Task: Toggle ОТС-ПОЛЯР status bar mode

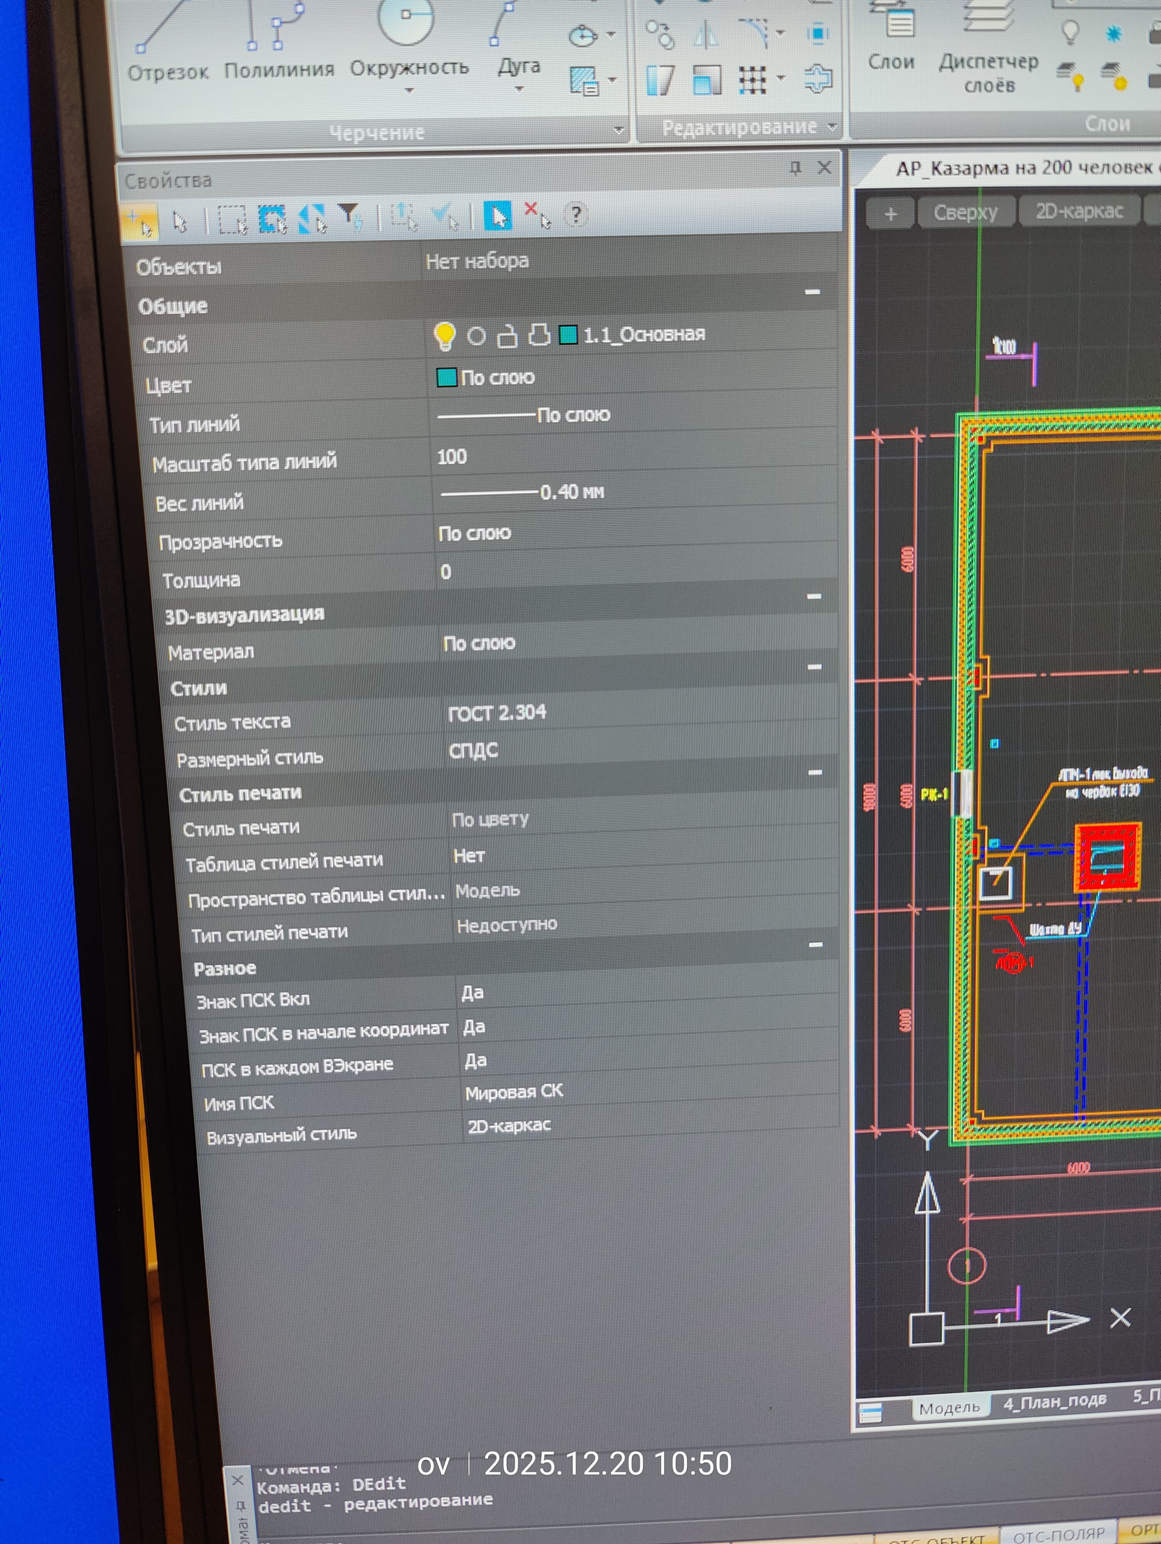Action: (1058, 1534)
